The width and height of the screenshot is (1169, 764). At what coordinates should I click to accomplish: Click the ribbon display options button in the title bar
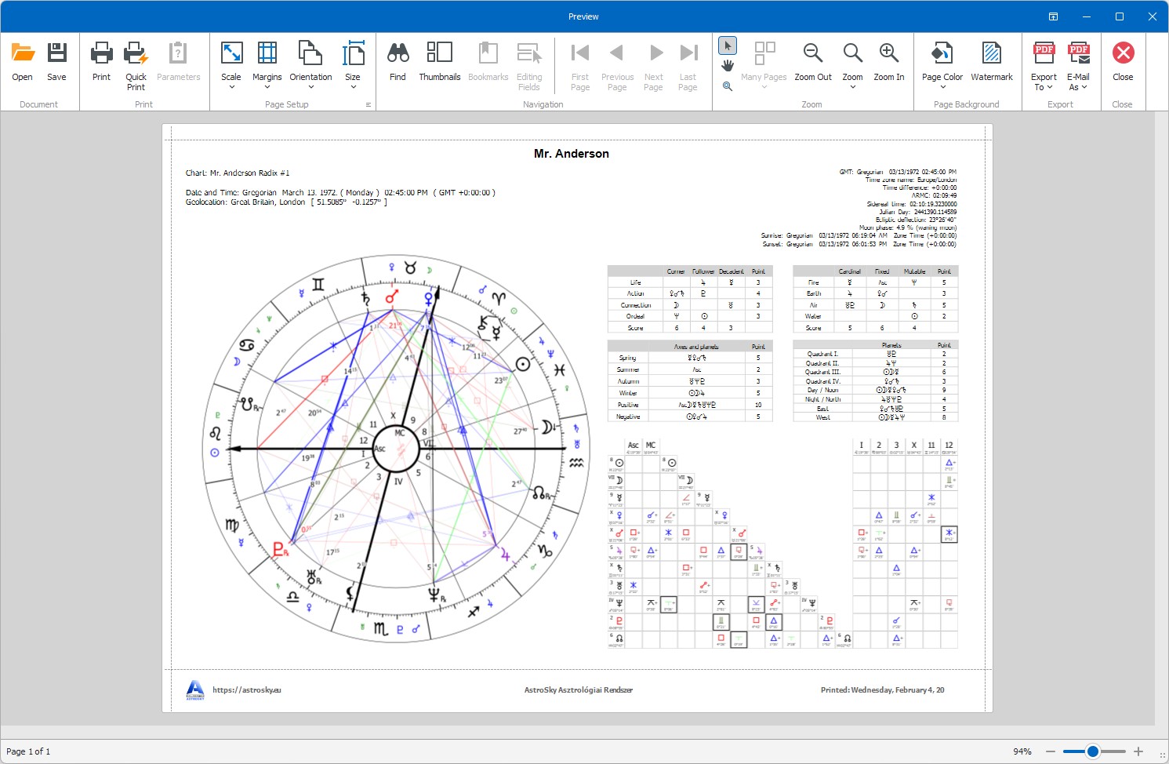coord(1053,16)
